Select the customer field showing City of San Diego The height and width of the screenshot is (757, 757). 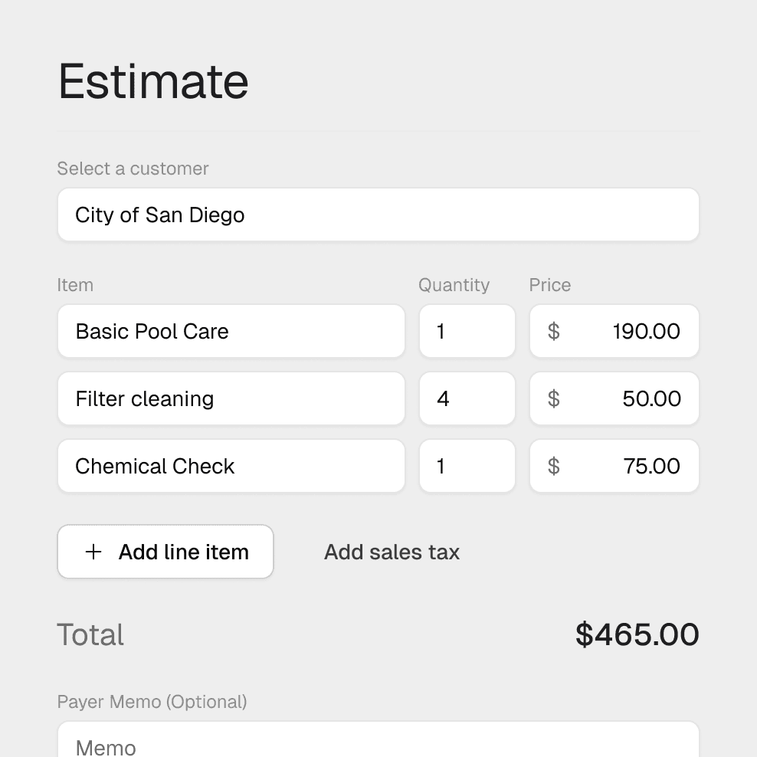[378, 215]
